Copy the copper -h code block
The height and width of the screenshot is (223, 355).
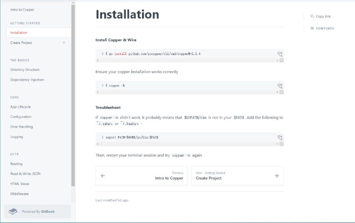pyautogui.click(x=280, y=86)
